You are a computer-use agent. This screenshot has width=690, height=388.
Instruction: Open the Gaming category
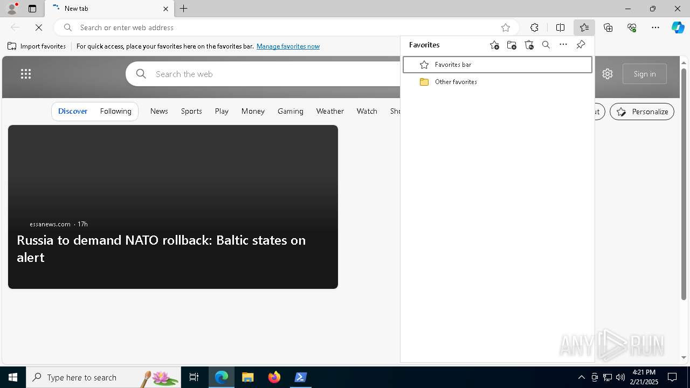[x=291, y=111]
